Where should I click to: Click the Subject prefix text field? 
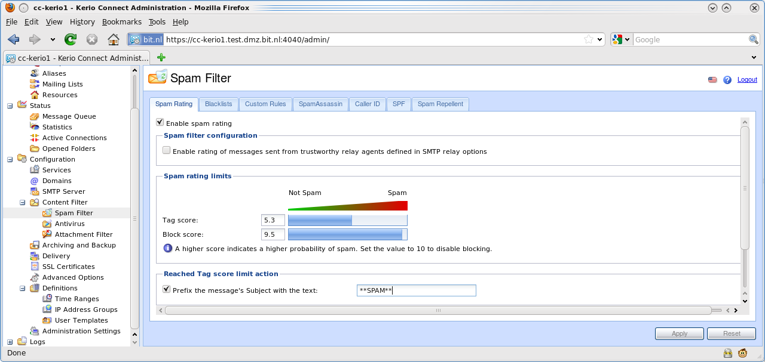[x=417, y=290]
